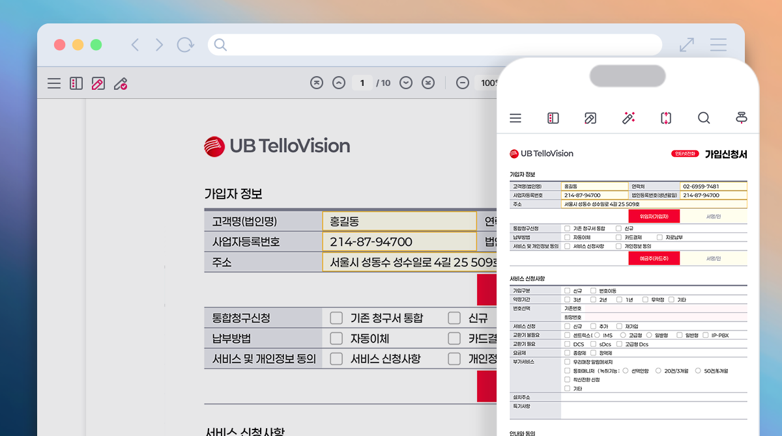The height and width of the screenshot is (436, 782).
Task: Check 종량제 on phone form
Action: point(567,353)
